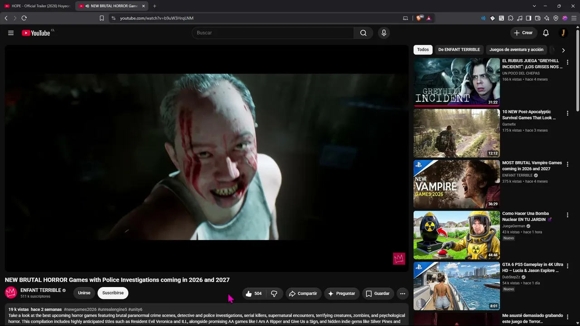This screenshot has height=326, width=580.
Task: Open the NEW VAMPIRE GAMES 2026 thumbnail
Action: pos(457,184)
